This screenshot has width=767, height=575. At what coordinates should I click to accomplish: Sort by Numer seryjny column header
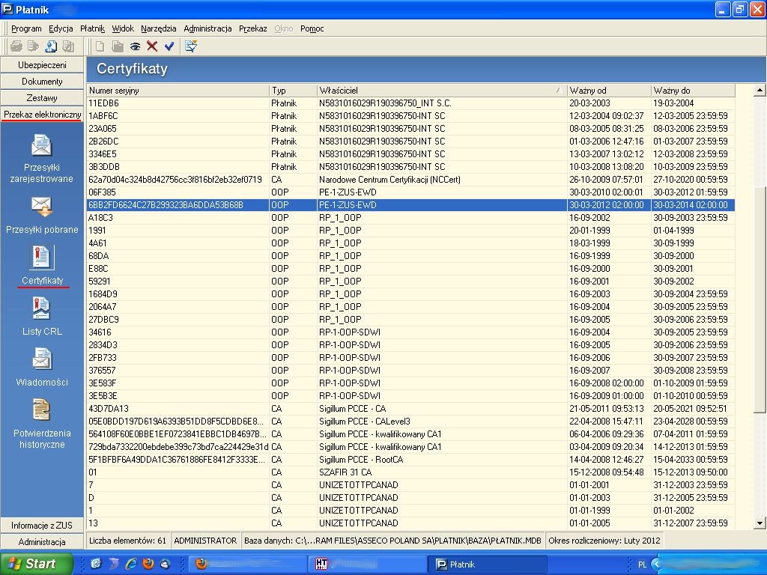click(x=178, y=91)
